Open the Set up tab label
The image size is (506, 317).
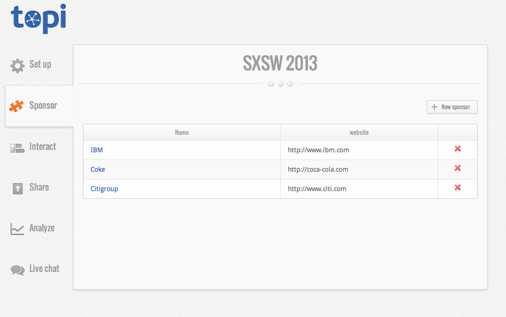click(x=40, y=64)
